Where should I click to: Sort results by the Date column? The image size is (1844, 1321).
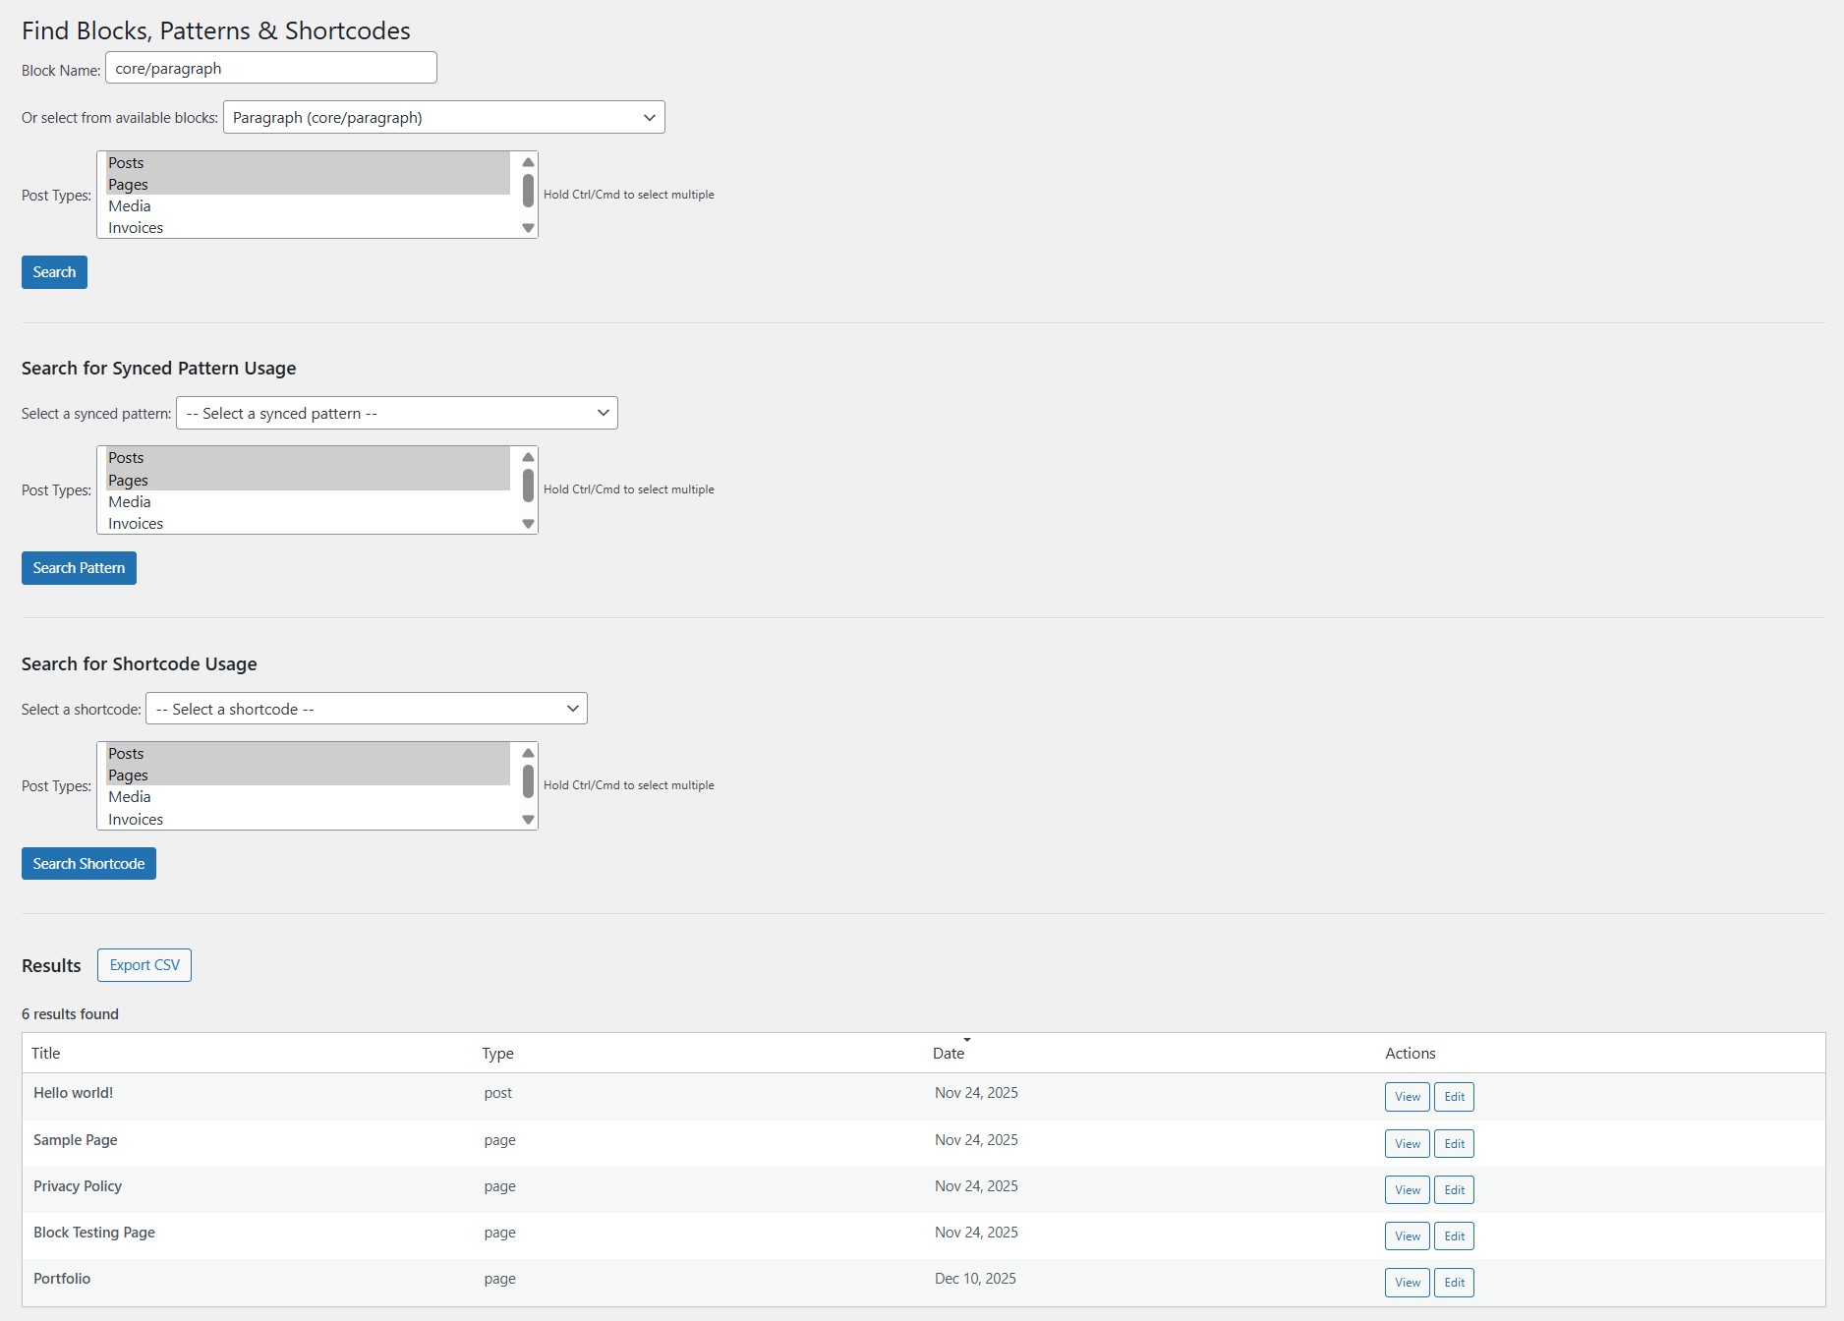pos(949,1054)
